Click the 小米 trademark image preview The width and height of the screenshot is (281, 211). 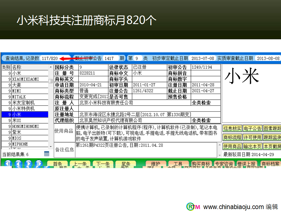click(251, 93)
